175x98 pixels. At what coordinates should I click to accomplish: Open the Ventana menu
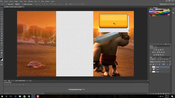pos(47,1)
